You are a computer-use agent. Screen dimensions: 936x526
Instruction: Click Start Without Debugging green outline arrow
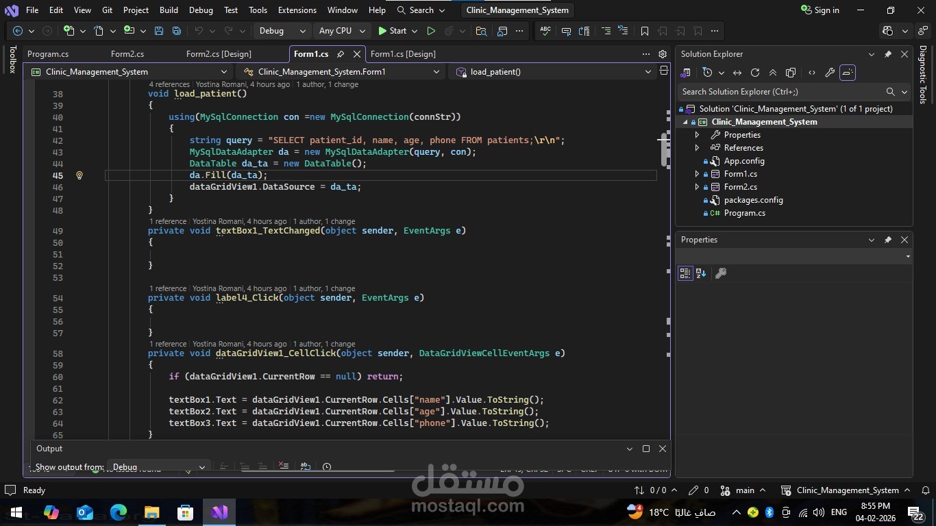[430, 31]
